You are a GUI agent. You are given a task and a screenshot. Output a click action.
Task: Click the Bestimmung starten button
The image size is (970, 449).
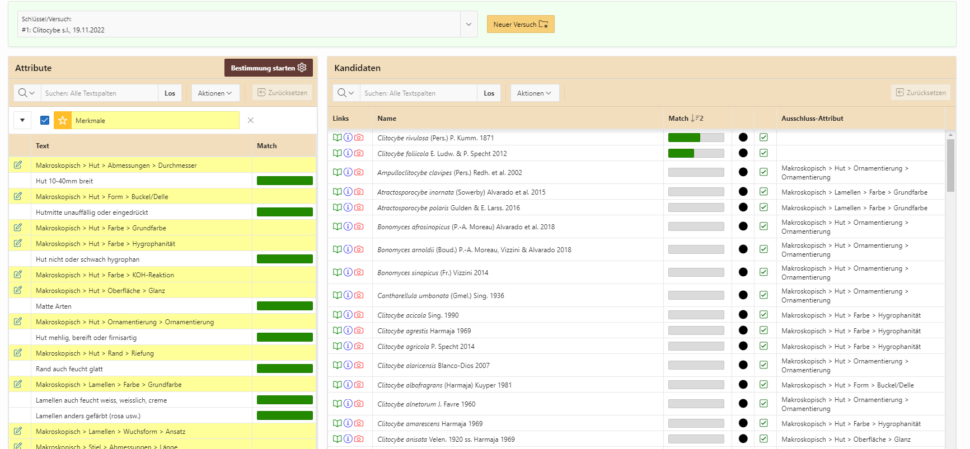tap(268, 68)
